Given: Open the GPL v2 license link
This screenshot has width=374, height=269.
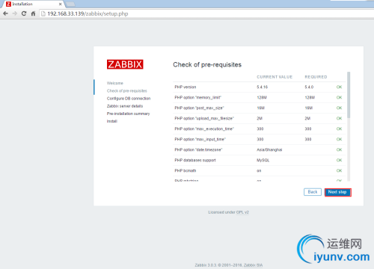Looking at the screenshot, I should coord(242,212).
